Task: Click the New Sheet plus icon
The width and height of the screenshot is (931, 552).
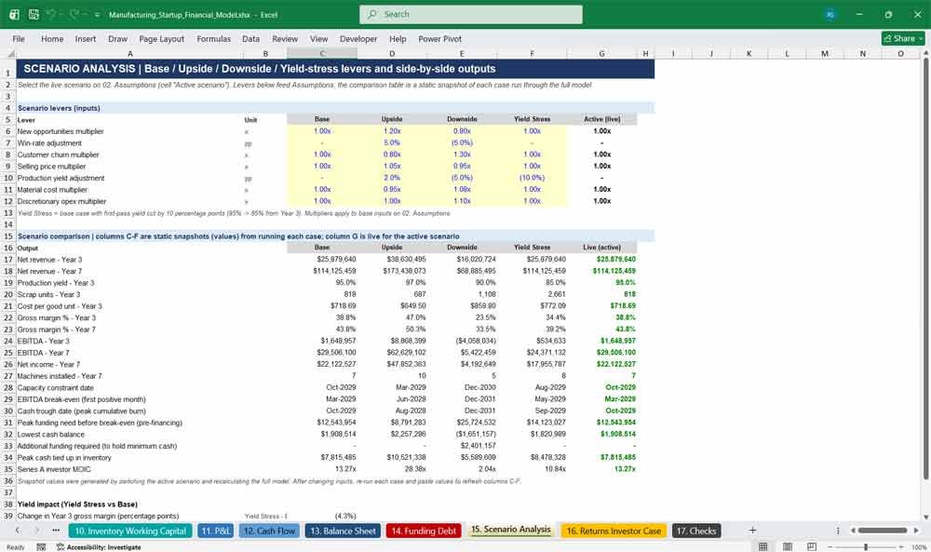Action: point(752,531)
